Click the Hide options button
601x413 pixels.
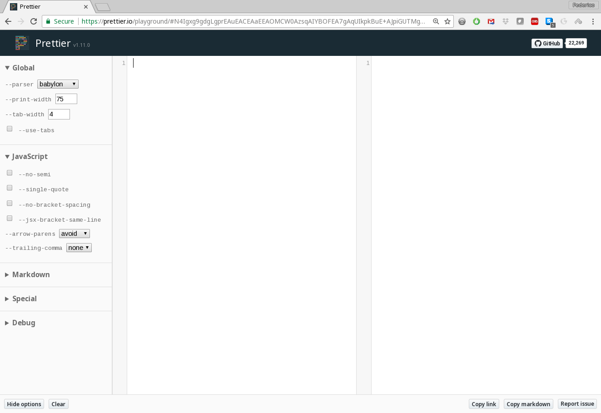coord(24,404)
